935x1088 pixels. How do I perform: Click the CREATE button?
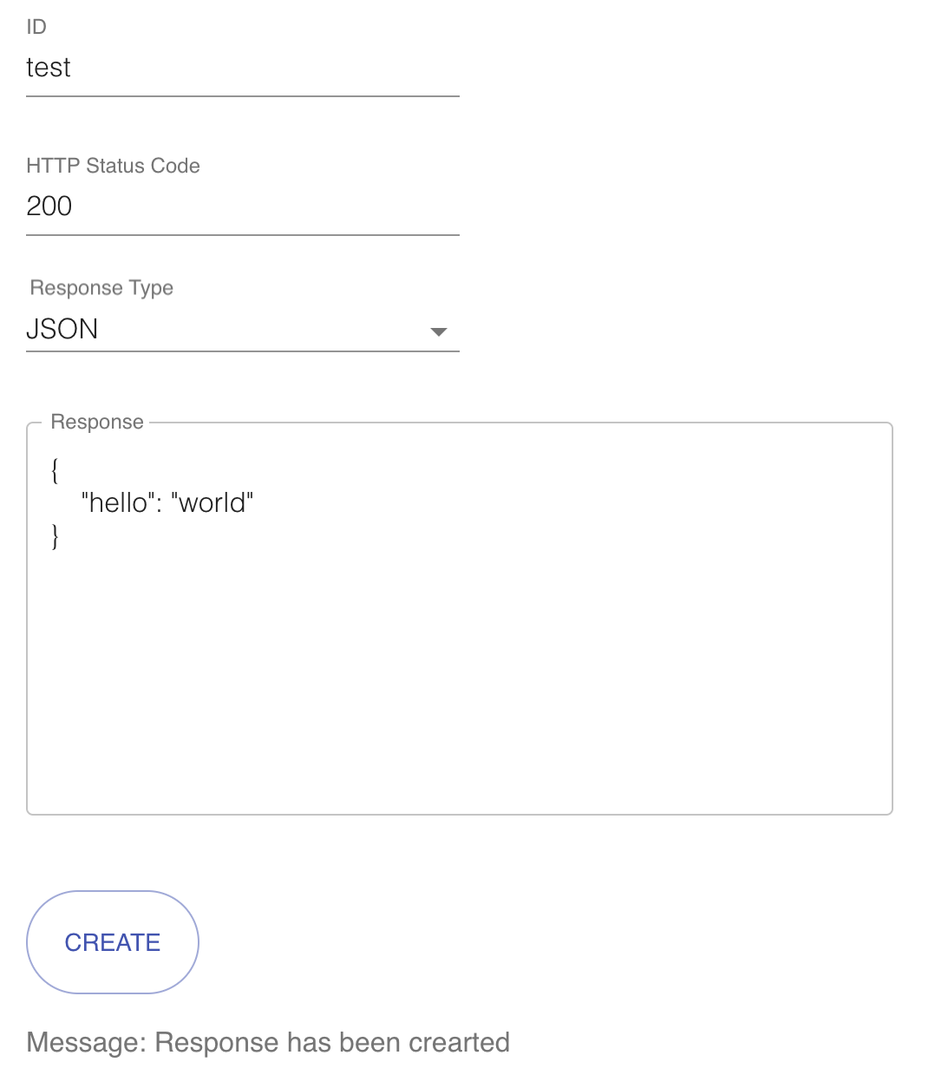click(113, 942)
